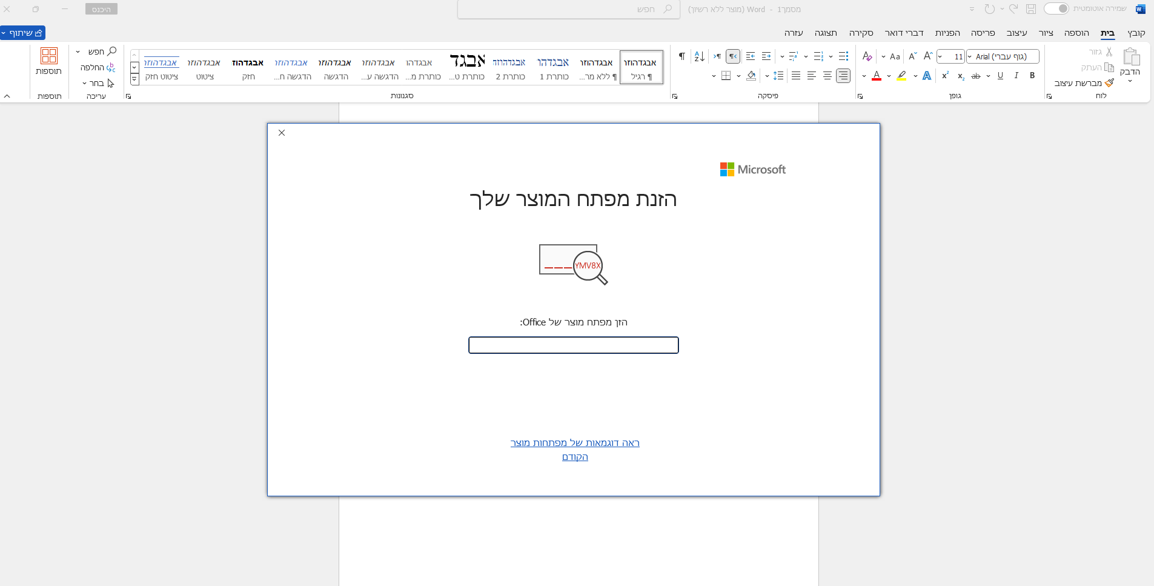
Task: Expand the styles gallery More button
Action: tap(134, 79)
